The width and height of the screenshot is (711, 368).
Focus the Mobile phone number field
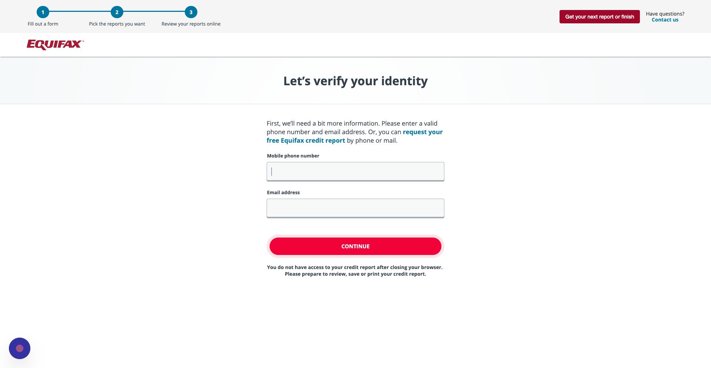[355, 172]
